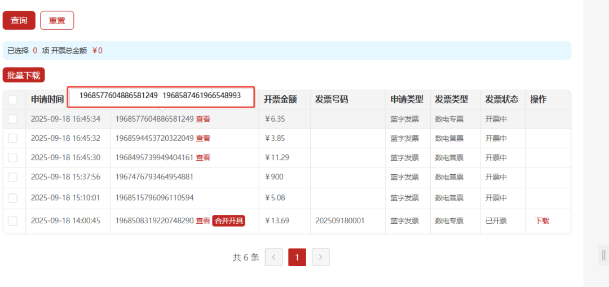Click the panel resize handle on right edge
This screenshot has width=609, height=287.
pos(603,255)
